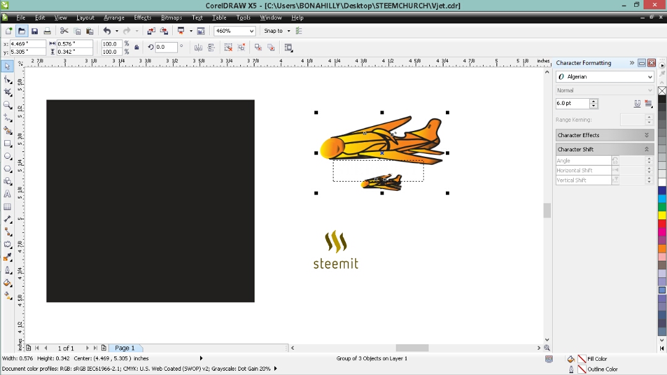Select the Zoom tool

point(7,105)
